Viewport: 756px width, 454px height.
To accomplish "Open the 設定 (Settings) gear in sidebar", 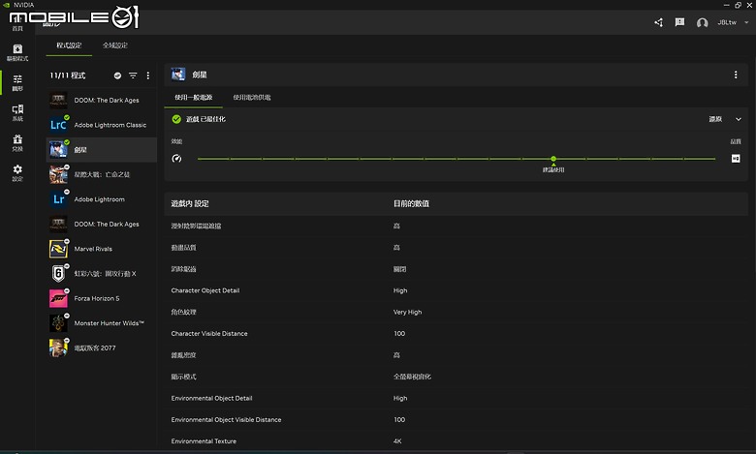I will 17,172.
